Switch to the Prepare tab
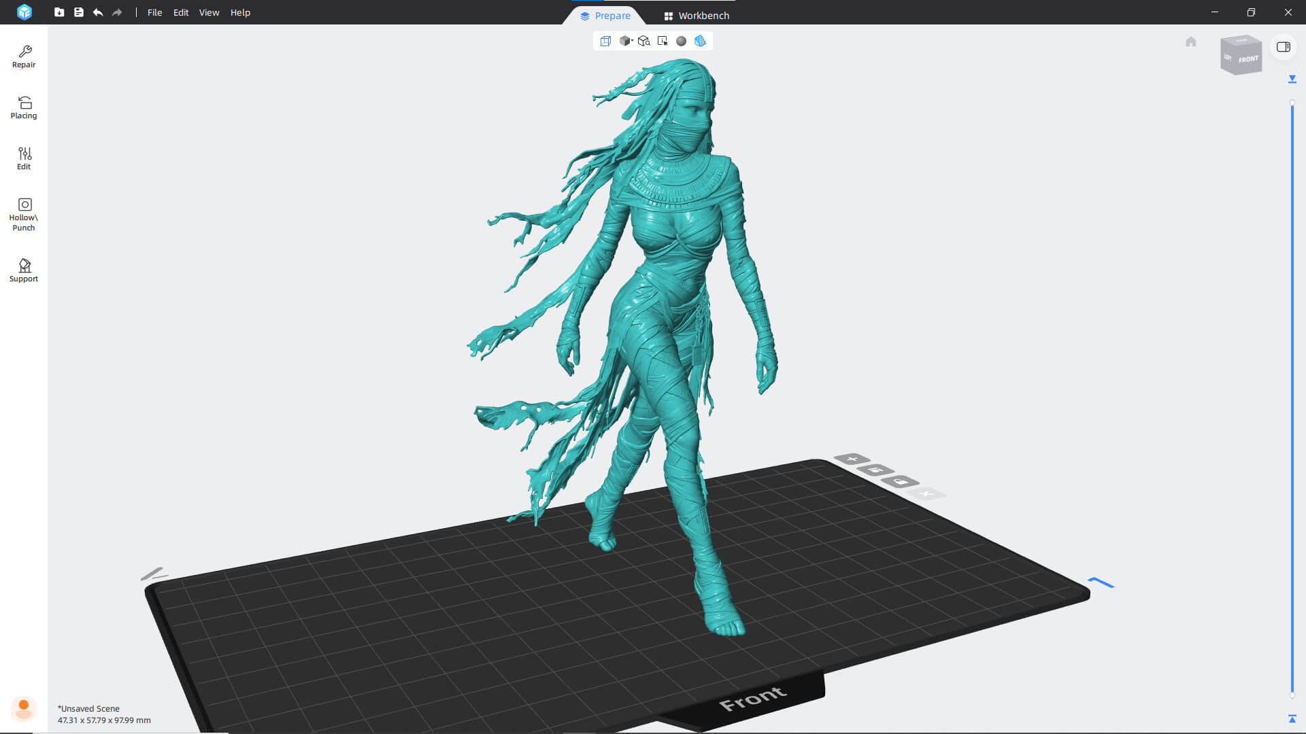The height and width of the screenshot is (734, 1306). click(605, 16)
